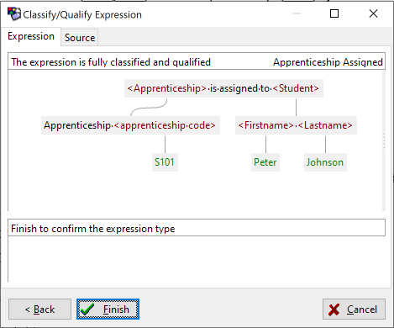394x328 pixels.
Task: Switch to the Source tab
Action: pyautogui.click(x=80, y=37)
